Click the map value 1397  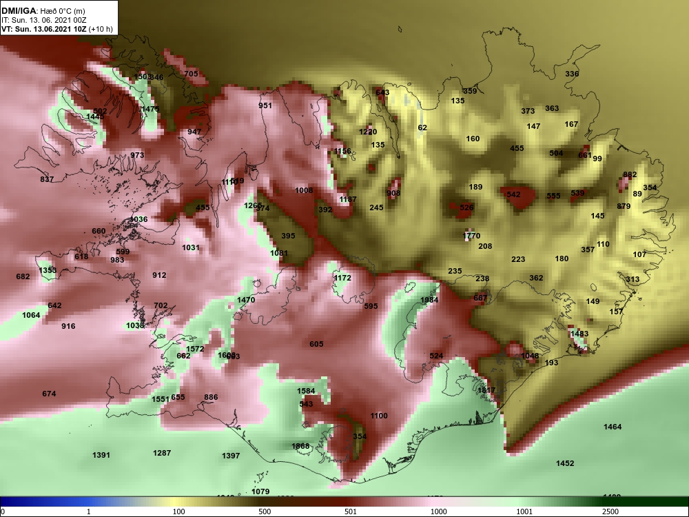pyautogui.click(x=231, y=456)
